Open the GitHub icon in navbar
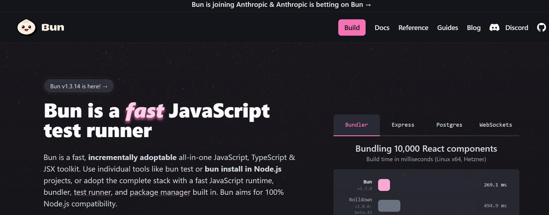Screen dimensions: 549x215 pos(542,28)
